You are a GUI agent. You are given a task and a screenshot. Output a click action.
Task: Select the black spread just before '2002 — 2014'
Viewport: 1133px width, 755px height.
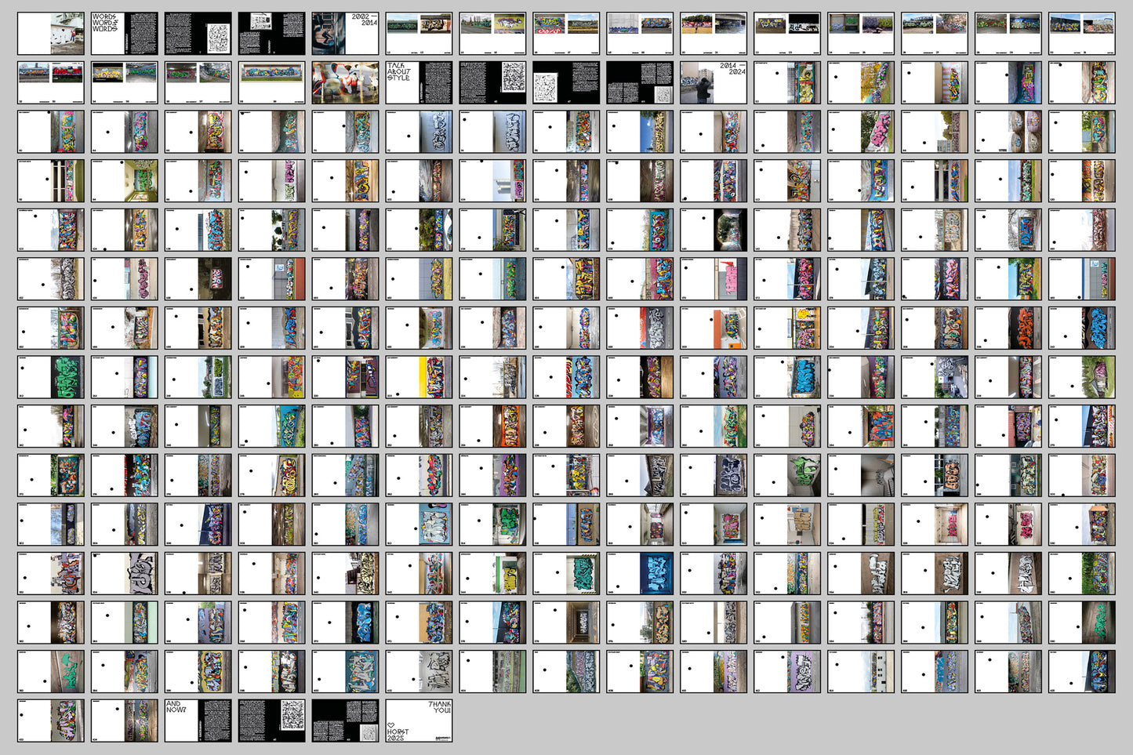click(x=271, y=34)
